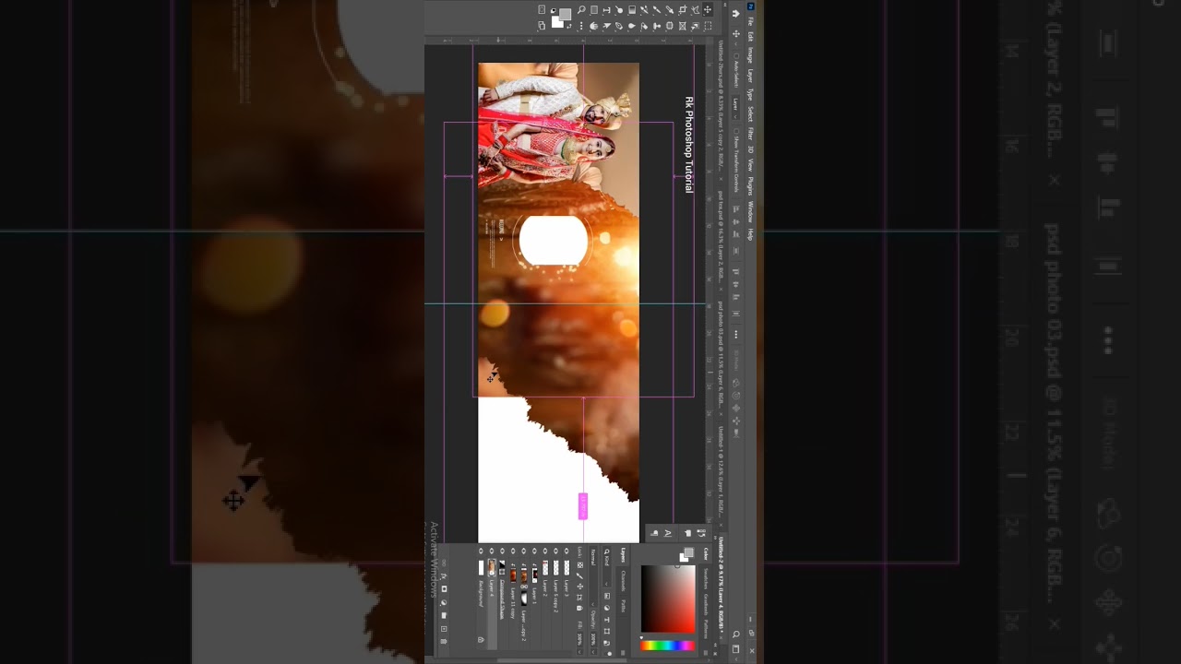The width and height of the screenshot is (1181, 664).
Task: Select the Object Selection tool
Action: (x=695, y=26)
